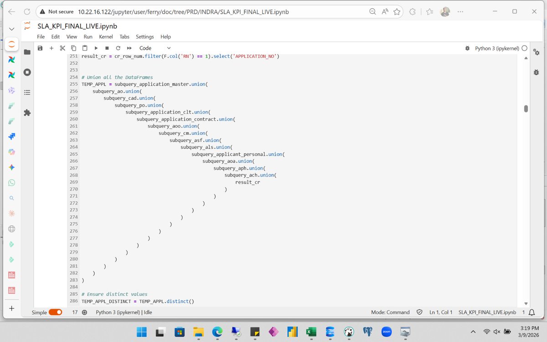
Task: Open the browser profile avatar
Action: (445, 11)
